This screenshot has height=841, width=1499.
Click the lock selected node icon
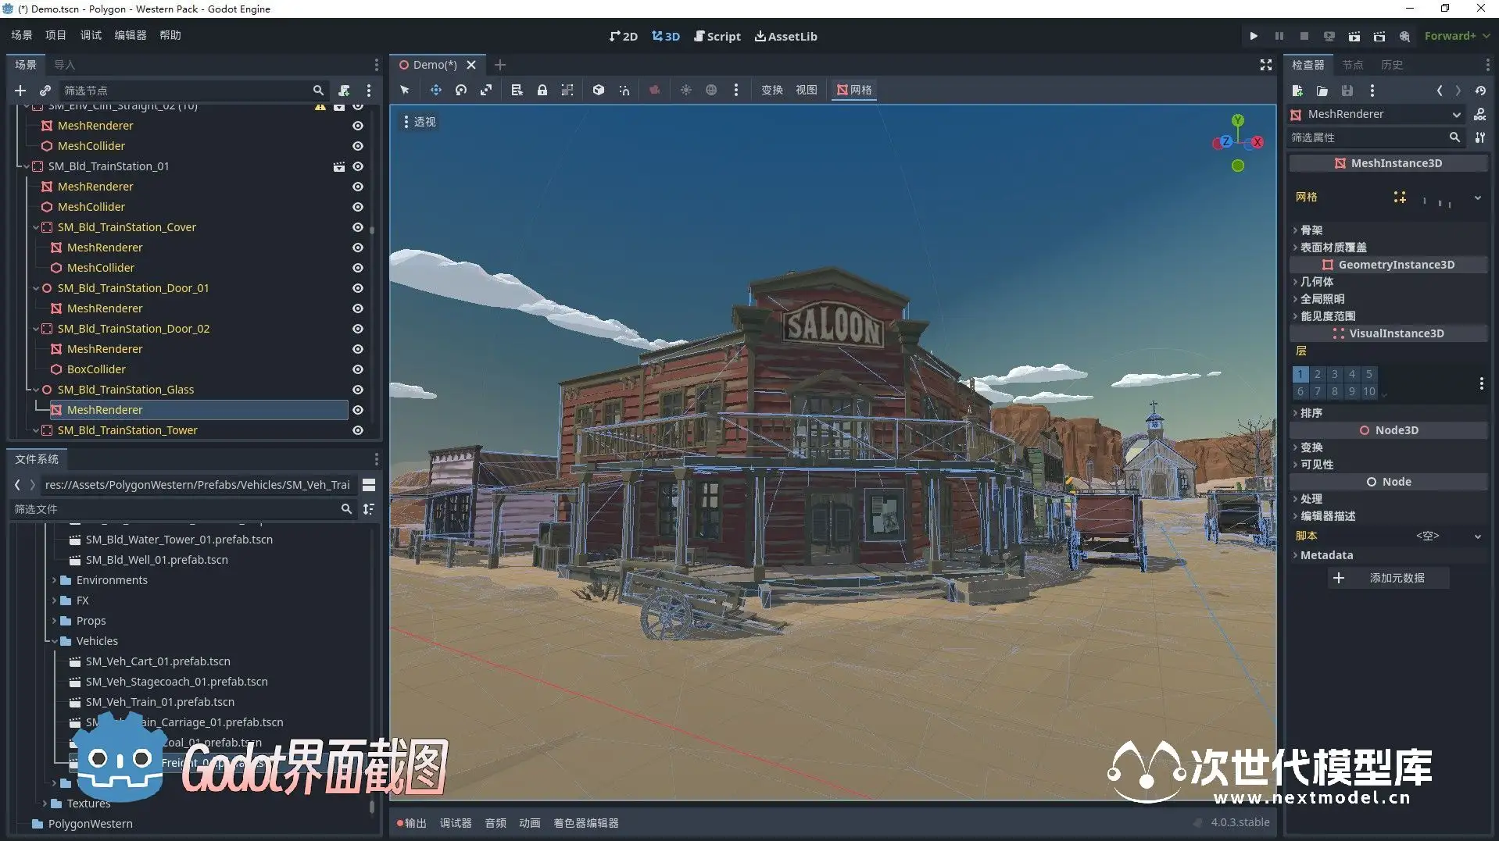click(x=542, y=90)
